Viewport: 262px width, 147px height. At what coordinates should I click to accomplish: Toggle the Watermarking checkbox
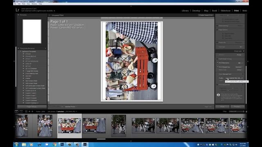pos(217,26)
